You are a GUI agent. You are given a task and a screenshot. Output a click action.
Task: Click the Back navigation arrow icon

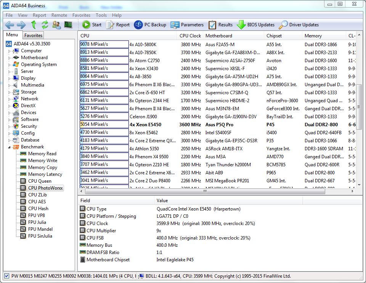tap(10, 25)
